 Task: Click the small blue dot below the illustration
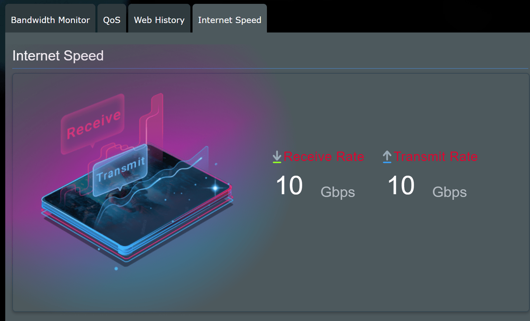[x=116, y=269]
